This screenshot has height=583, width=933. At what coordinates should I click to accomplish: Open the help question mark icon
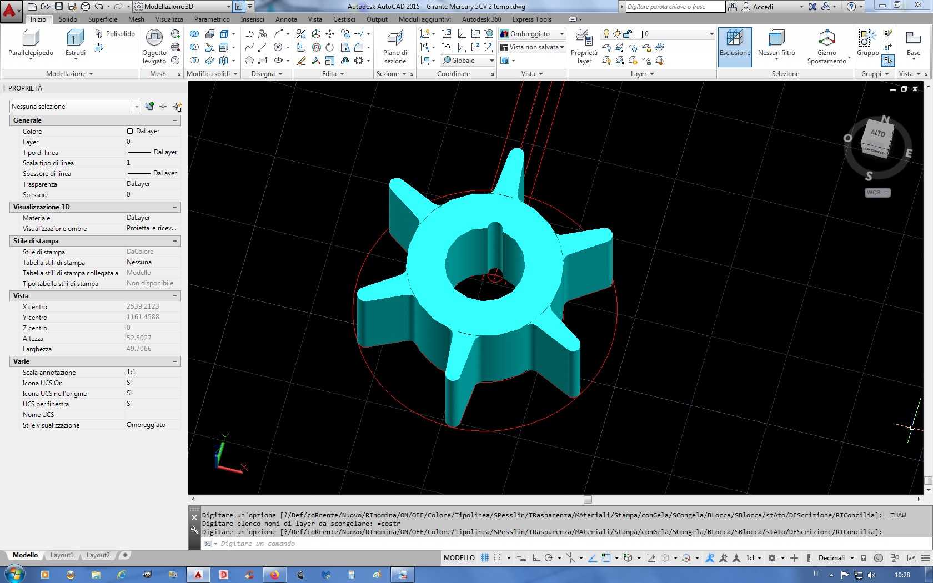(x=851, y=7)
